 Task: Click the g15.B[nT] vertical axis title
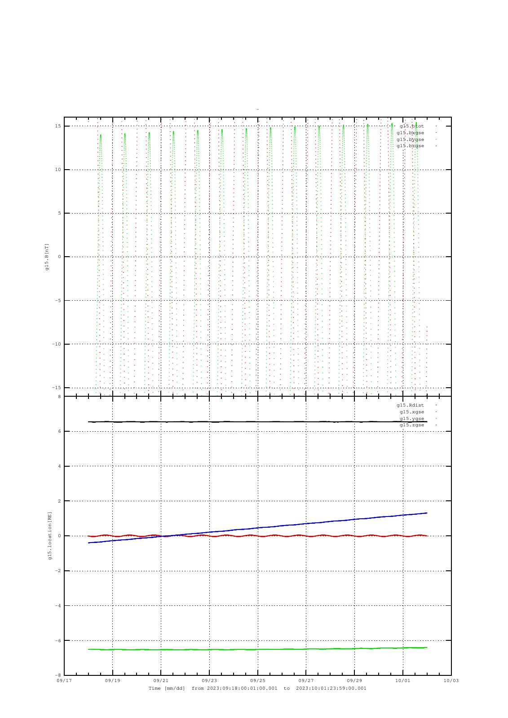(x=47, y=257)
